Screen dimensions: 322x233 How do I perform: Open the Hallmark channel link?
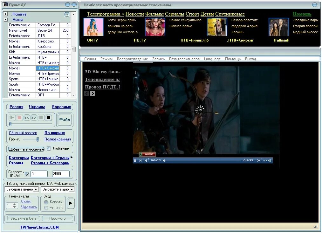tap(281, 40)
